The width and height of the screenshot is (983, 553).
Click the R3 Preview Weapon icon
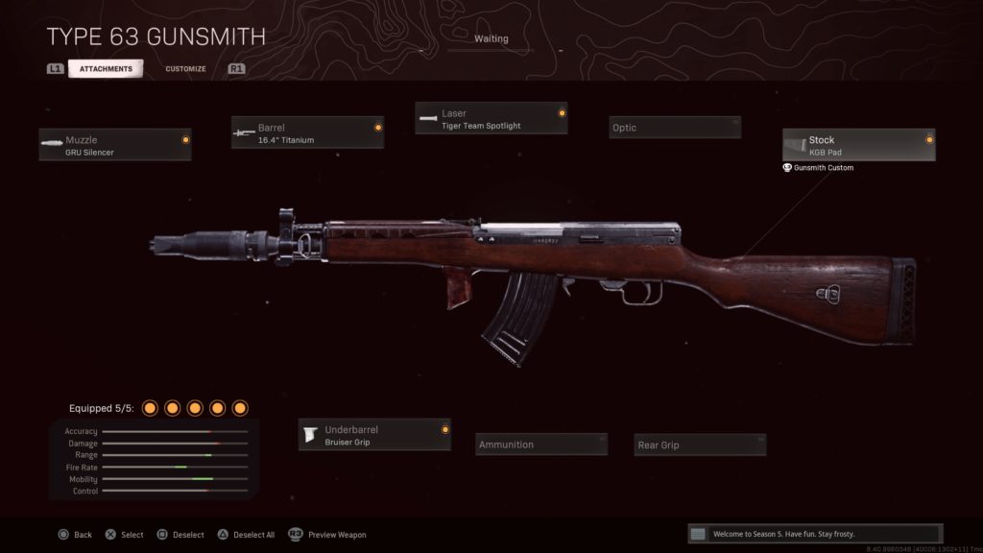296,534
